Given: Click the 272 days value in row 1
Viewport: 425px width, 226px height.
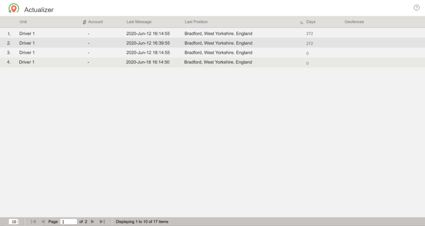Looking at the screenshot, I should tap(309, 33).
